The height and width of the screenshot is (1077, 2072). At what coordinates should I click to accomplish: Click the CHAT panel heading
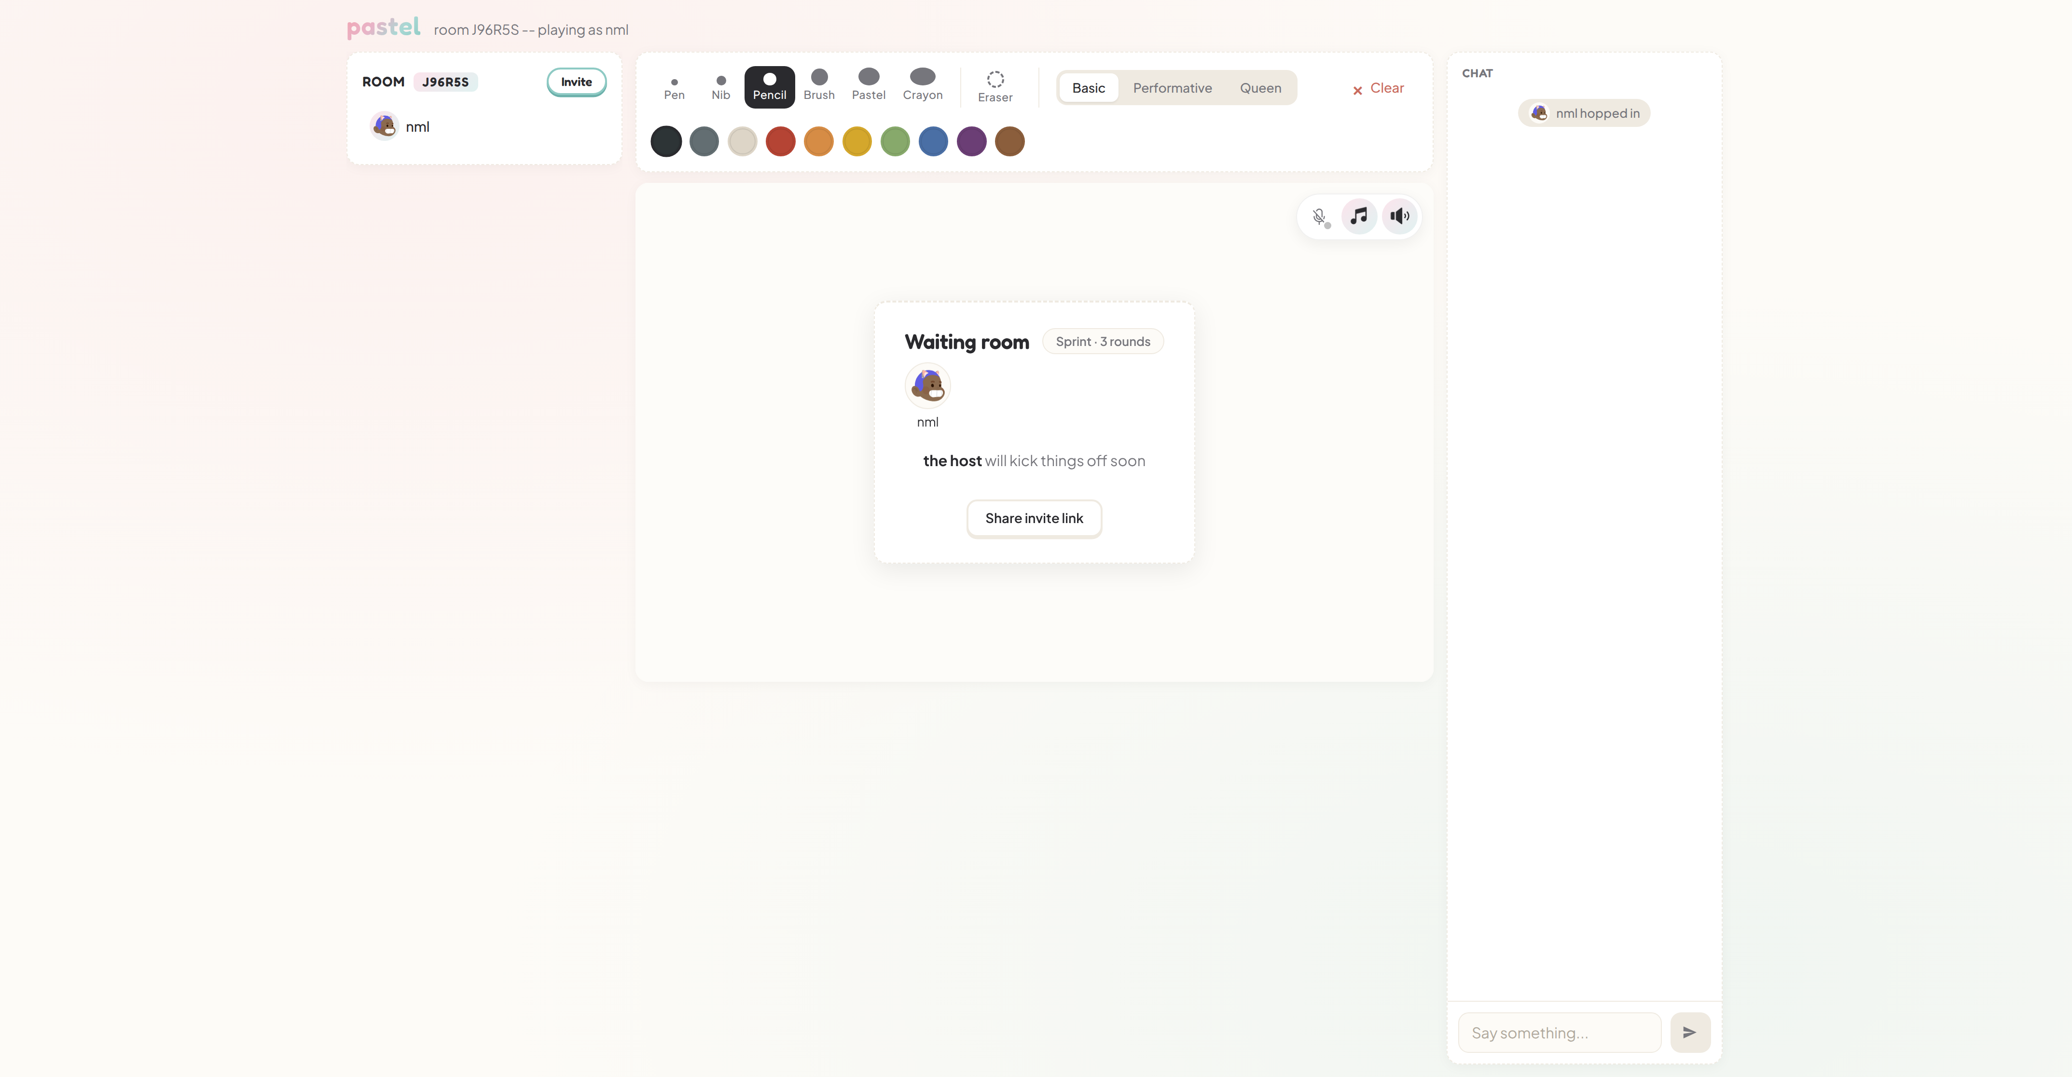pos(1477,73)
